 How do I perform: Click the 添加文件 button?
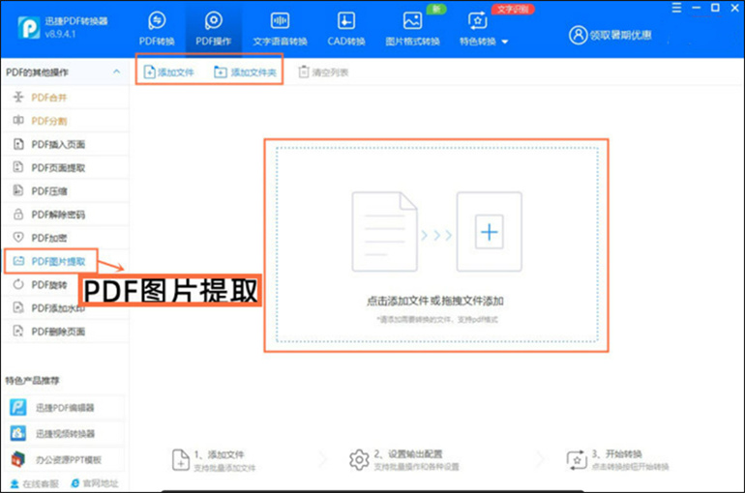click(x=168, y=72)
